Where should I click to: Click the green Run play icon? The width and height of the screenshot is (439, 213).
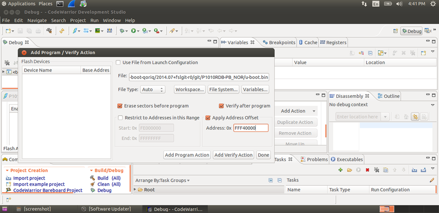(134, 31)
